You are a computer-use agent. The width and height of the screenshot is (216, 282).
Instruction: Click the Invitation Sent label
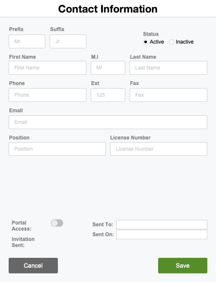point(23,242)
